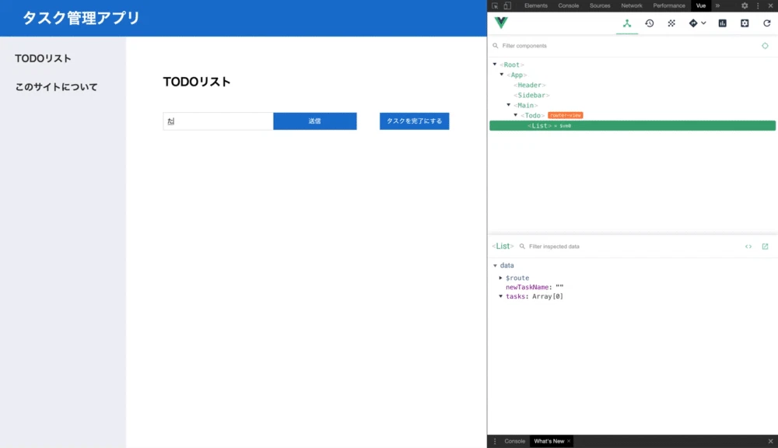The image size is (778, 448).
Task: Select the Header component in tree
Action: [x=529, y=85]
